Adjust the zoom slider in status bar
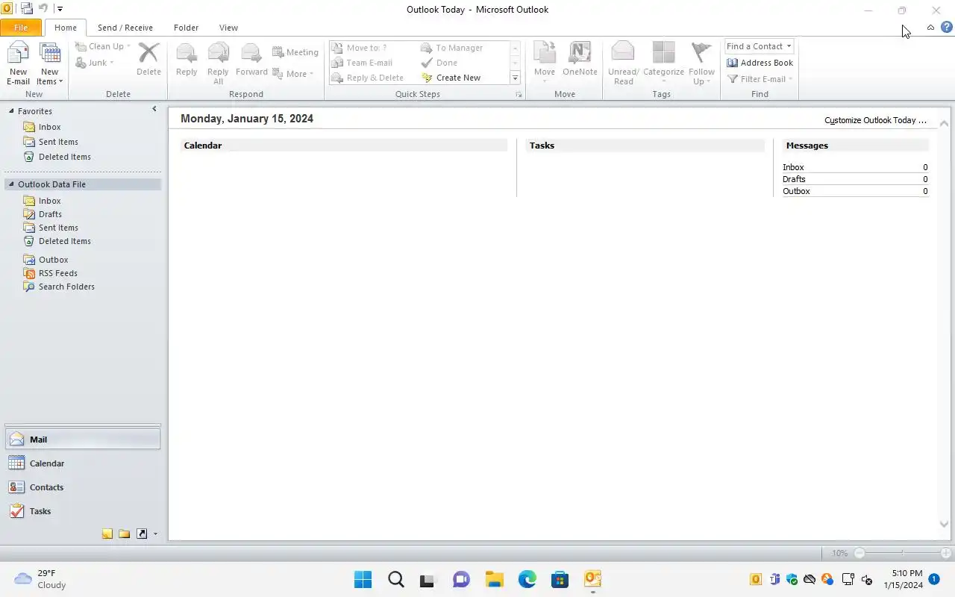 (901, 553)
